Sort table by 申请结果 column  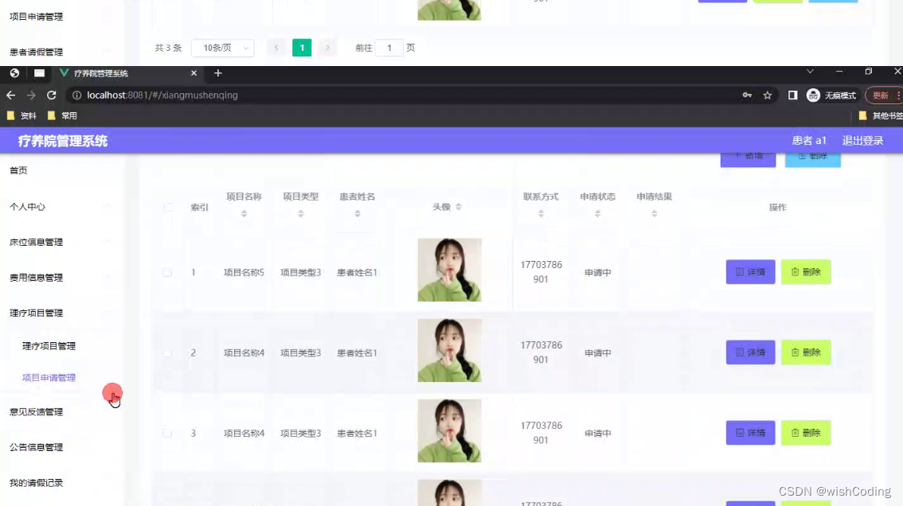(655, 213)
